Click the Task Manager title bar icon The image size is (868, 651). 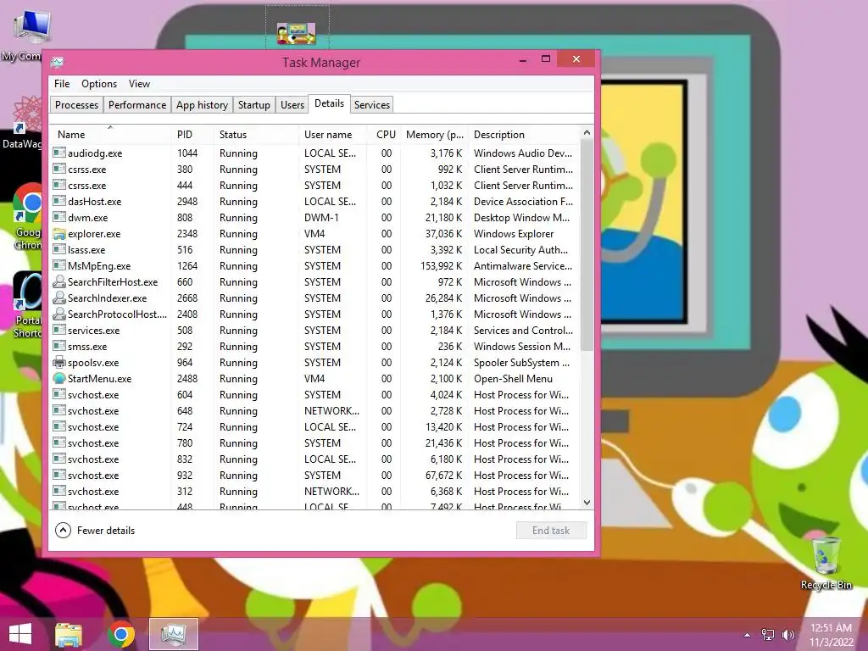(x=57, y=63)
